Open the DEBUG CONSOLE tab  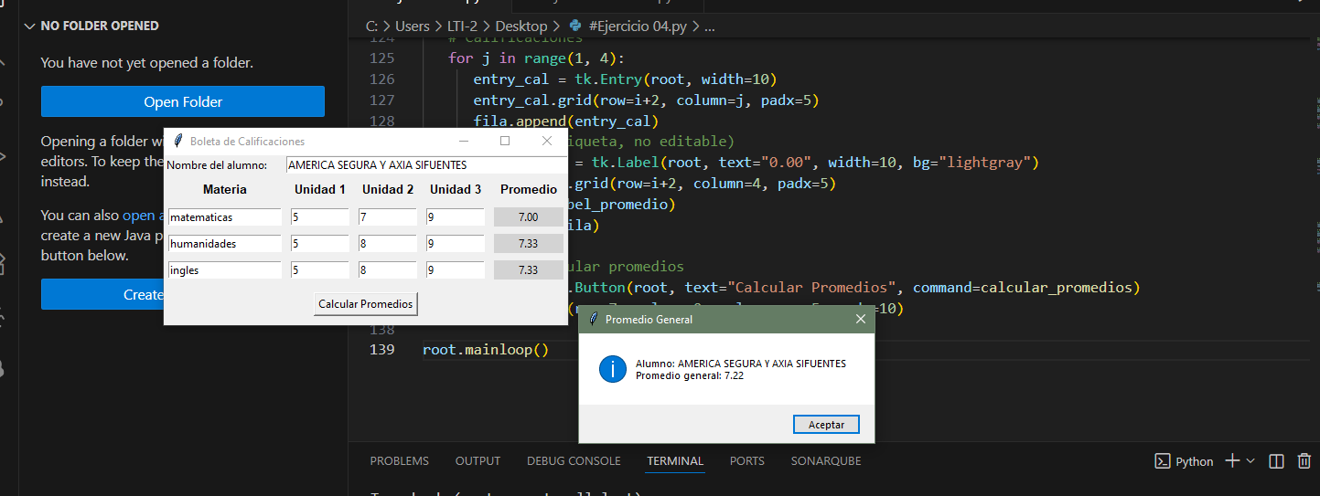click(574, 461)
